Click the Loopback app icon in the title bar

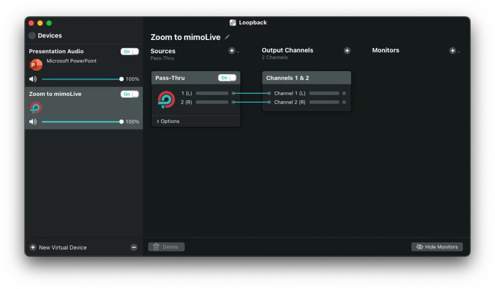(233, 22)
